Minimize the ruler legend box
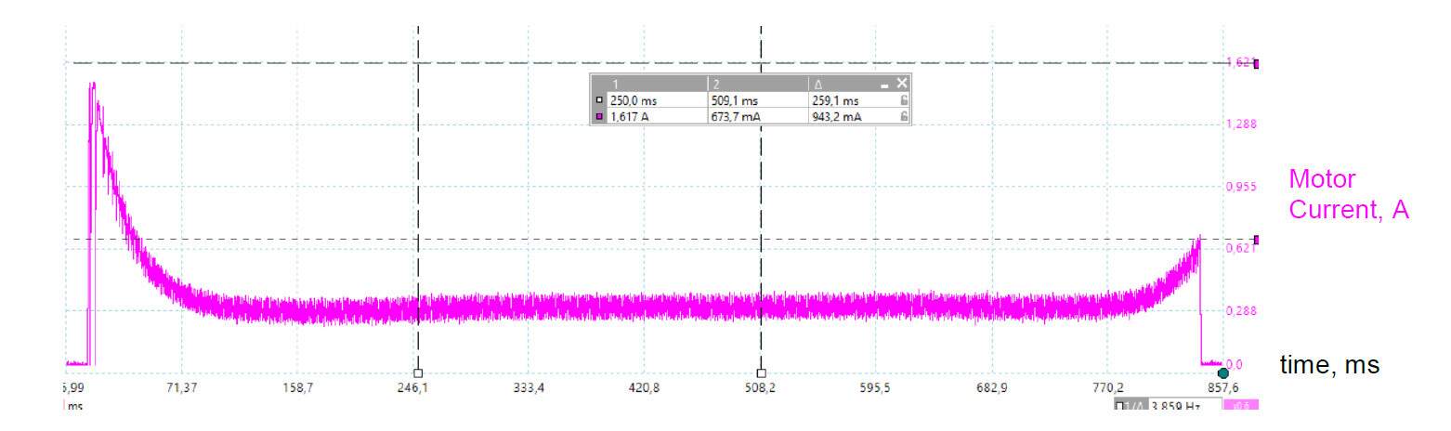 click(x=884, y=85)
